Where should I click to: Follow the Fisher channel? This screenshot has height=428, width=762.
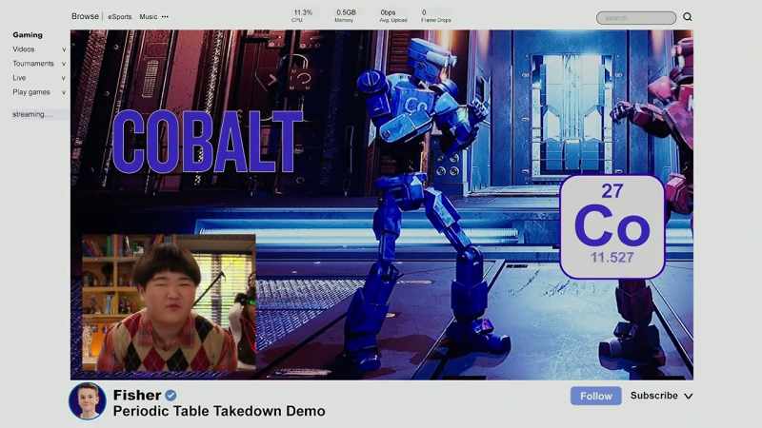(596, 396)
